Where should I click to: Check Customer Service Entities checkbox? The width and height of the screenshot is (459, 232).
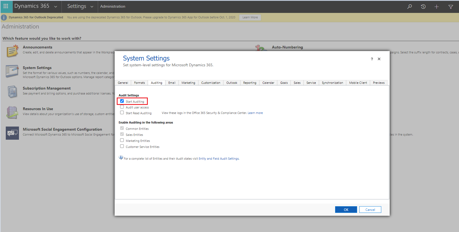[x=122, y=146]
